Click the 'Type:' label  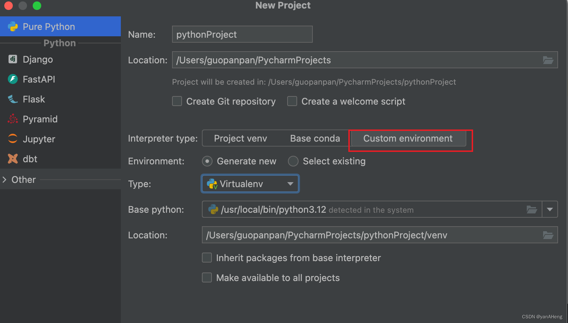coord(139,184)
